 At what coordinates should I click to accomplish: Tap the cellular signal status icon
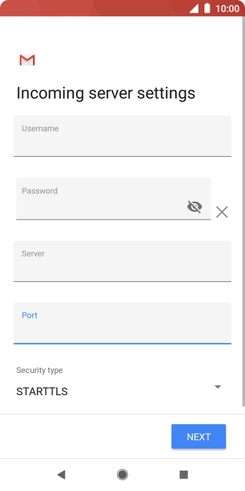pos(194,9)
